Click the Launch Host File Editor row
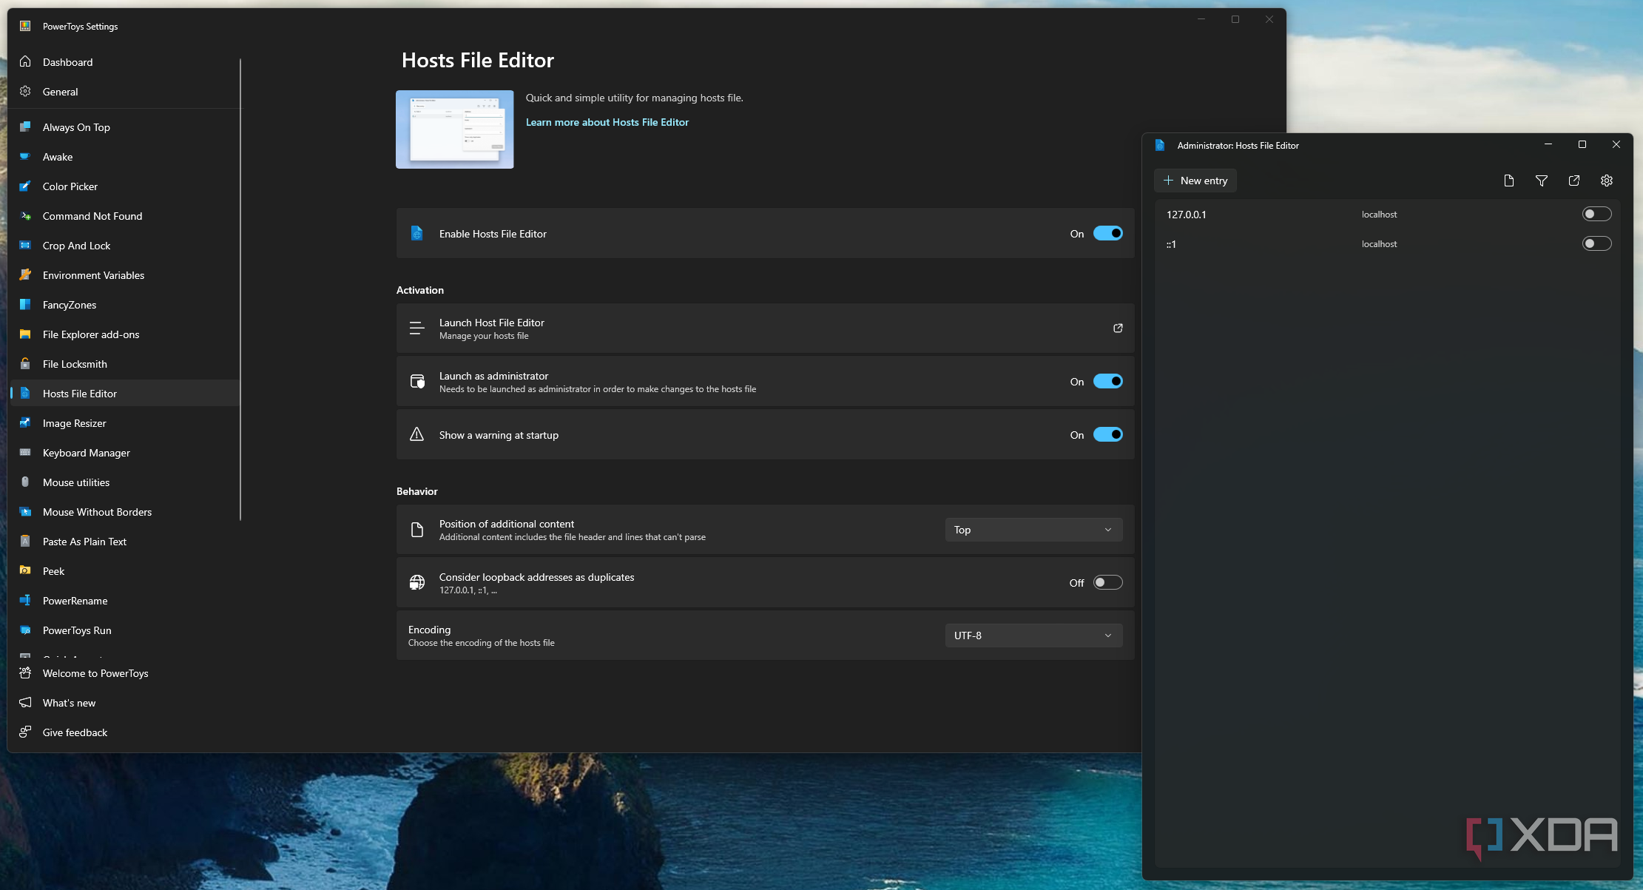Screen dimensions: 1643x890 click(x=765, y=328)
